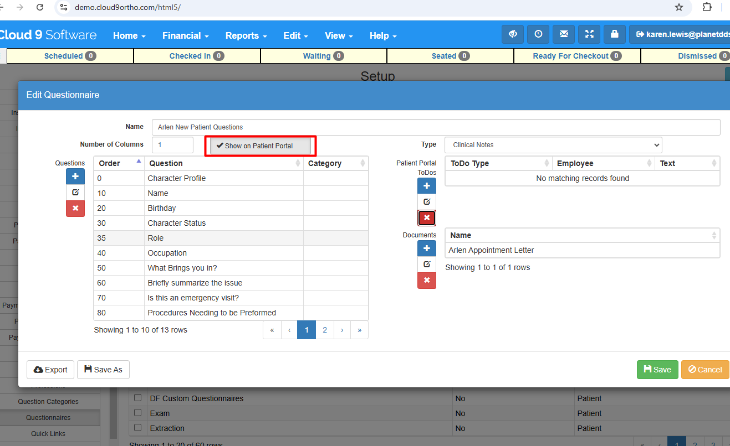Select the Arlen Appointment Letter document

[x=583, y=250]
